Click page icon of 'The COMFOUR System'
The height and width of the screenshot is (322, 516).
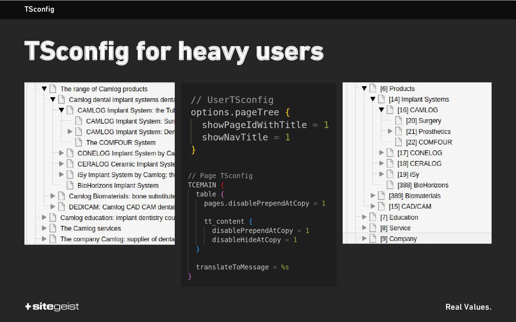pos(79,142)
